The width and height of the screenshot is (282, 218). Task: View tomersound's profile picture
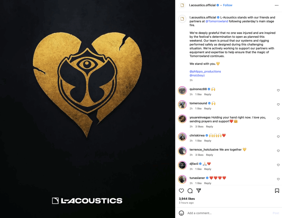pos(182,105)
